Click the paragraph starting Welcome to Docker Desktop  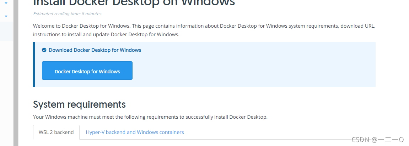[x=204, y=30]
